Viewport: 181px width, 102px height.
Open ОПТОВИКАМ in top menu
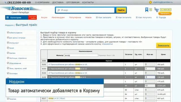73,2
